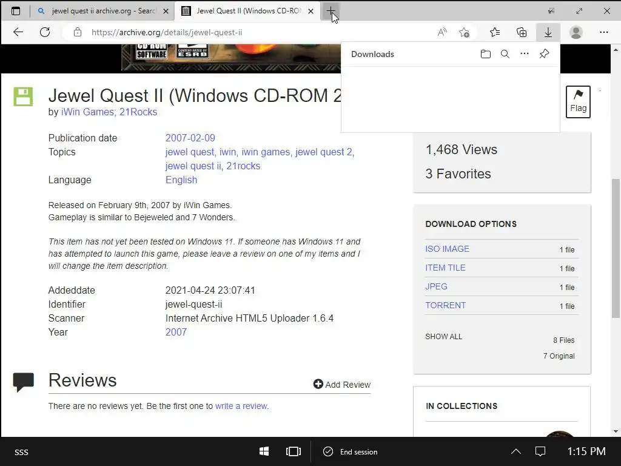
Task: Download the ISO IMAGE file
Action: tap(447, 249)
